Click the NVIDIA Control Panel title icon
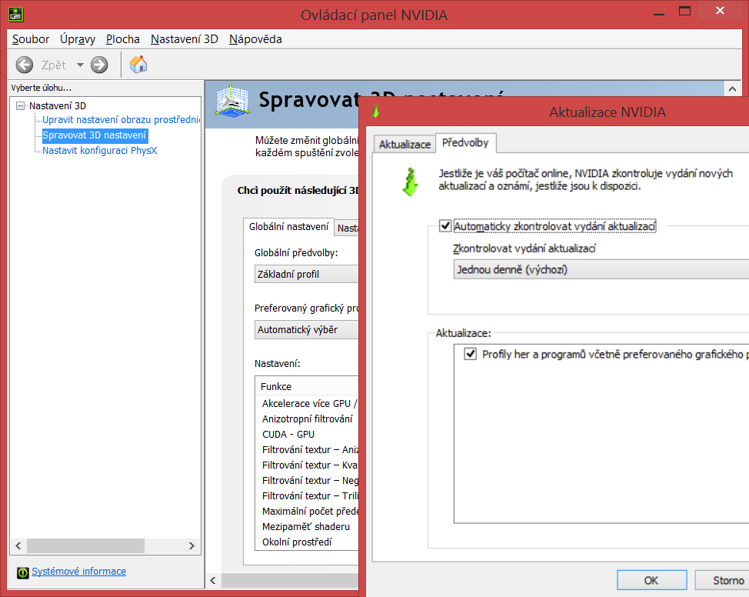This screenshot has height=597, width=749. (x=16, y=15)
